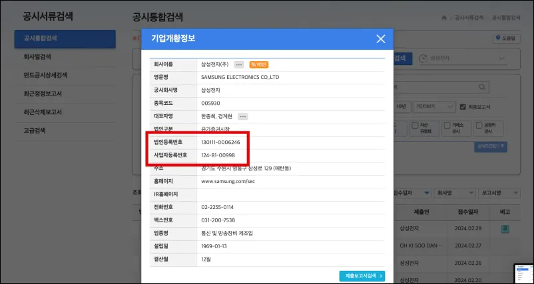The width and height of the screenshot is (534, 284).
Task: Click the orange RSS feed icon
Action: [259, 64]
